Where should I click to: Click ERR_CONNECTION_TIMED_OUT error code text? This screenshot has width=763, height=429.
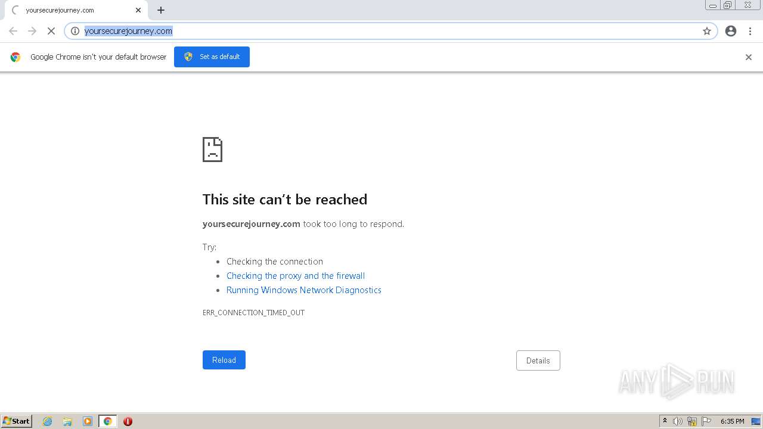pyautogui.click(x=253, y=313)
